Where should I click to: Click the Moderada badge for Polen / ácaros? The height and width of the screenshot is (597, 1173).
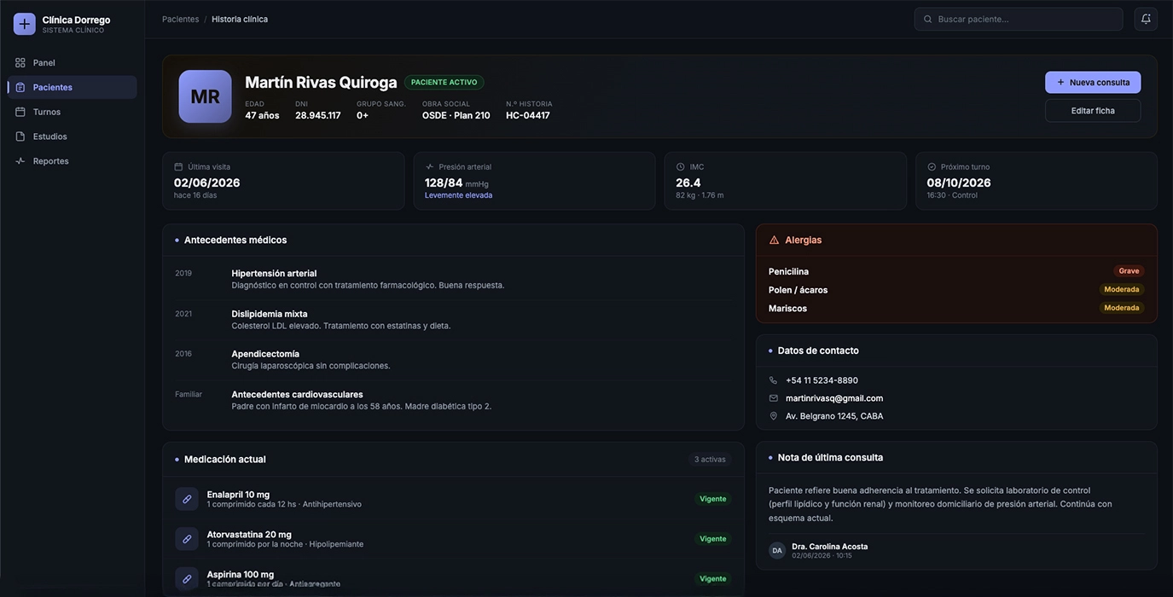[x=1122, y=290]
